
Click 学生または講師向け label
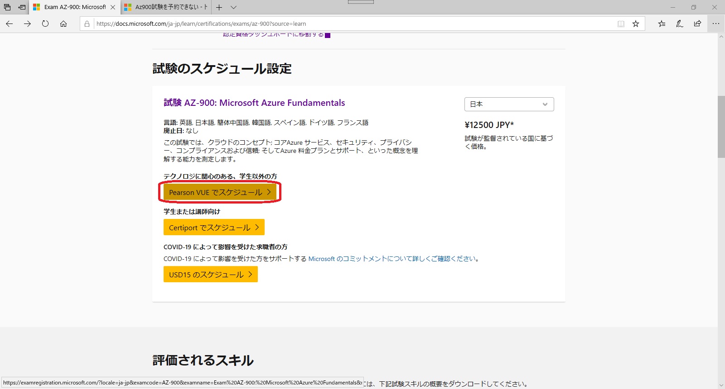point(192,211)
